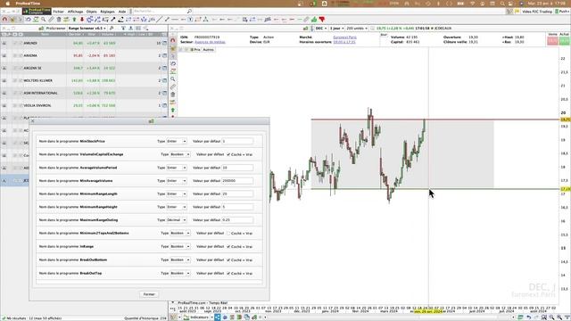This screenshot has height=321, width=571.
Task: Open the Aide menu
Action: 122,12
